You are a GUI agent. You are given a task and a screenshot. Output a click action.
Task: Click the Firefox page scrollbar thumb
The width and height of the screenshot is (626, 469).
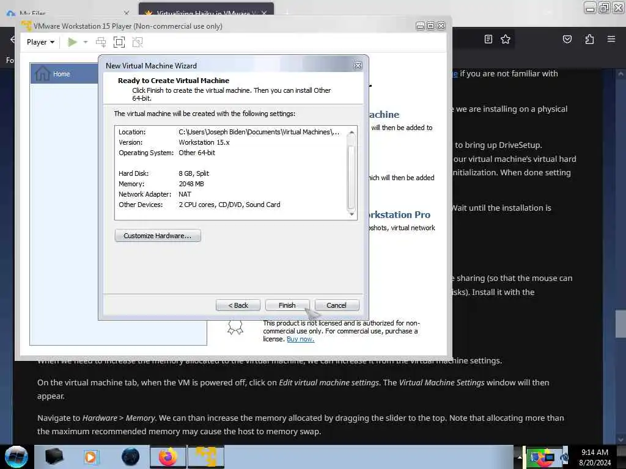[620, 324]
